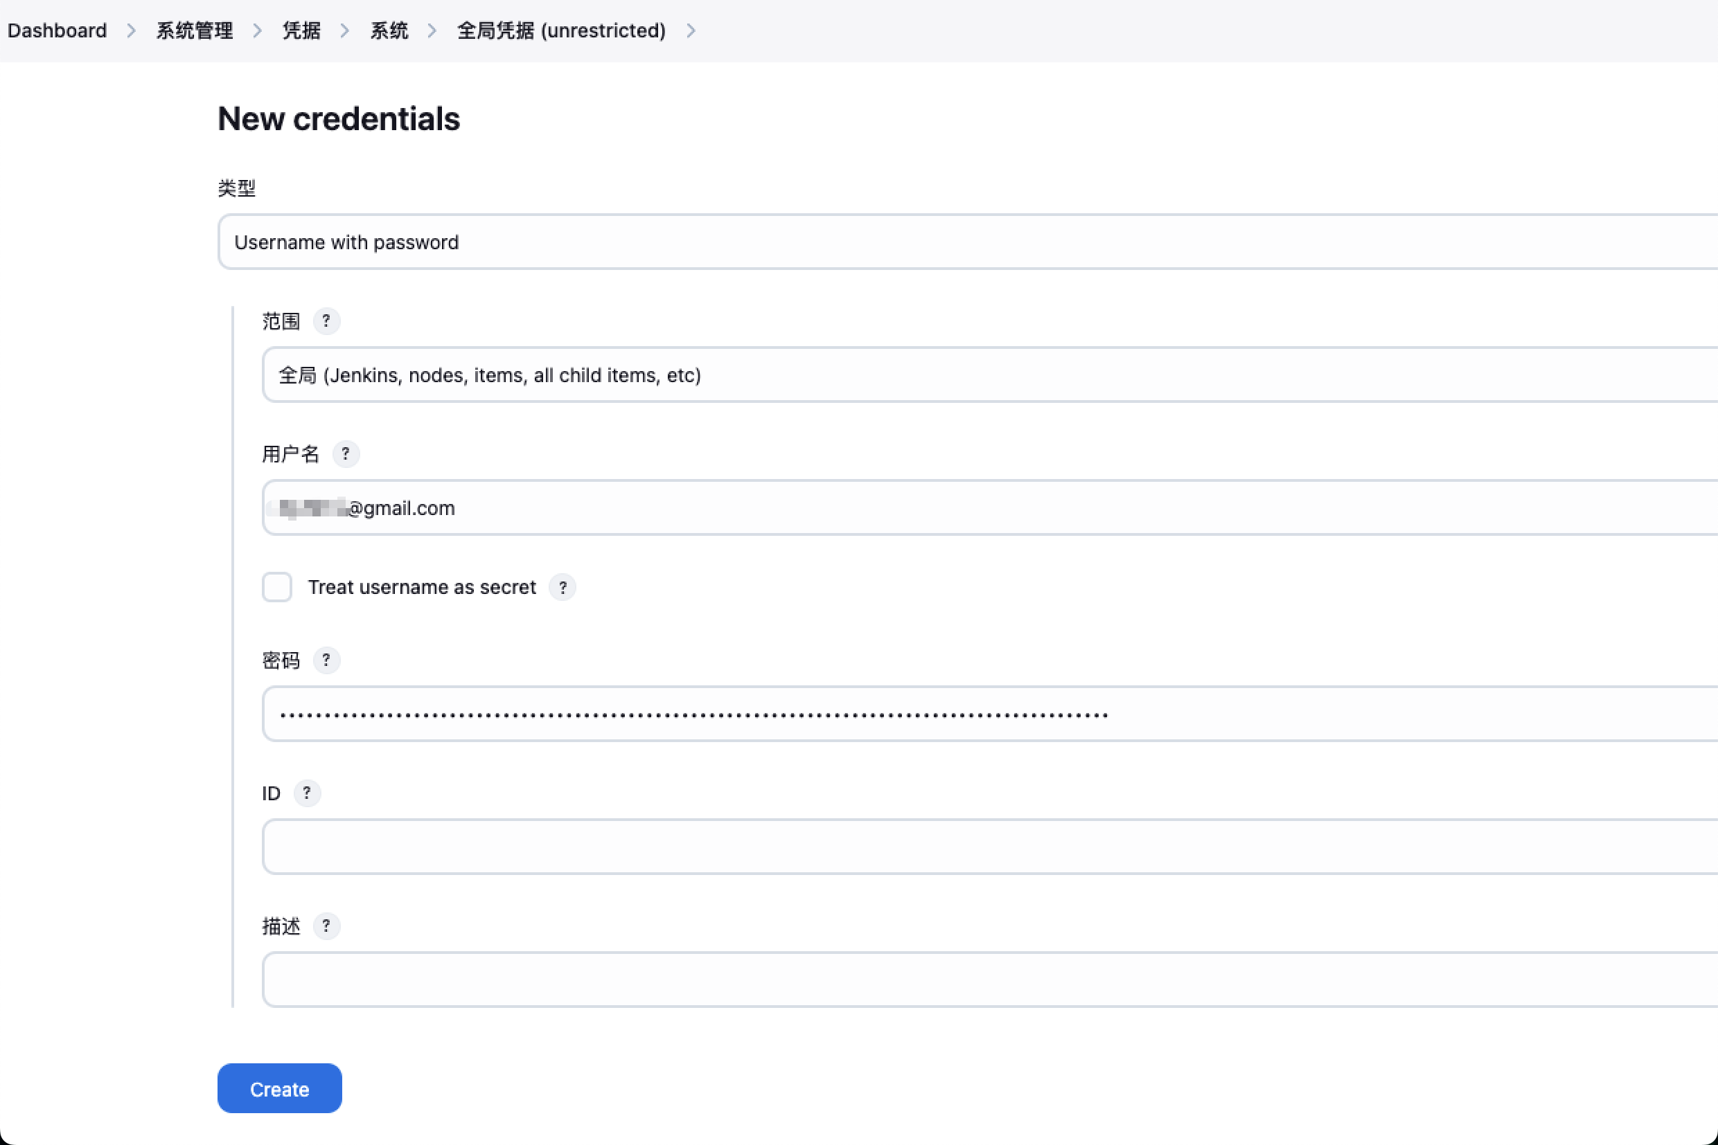Click the Create button
This screenshot has height=1145, width=1718.
click(x=280, y=1089)
